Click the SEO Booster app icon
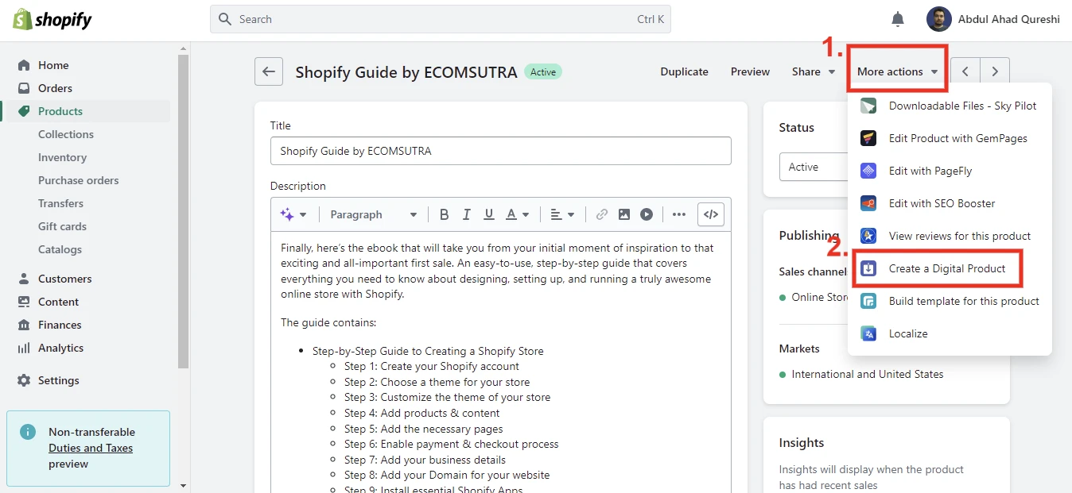This screenshot has width=1072, height=493. 868,203
